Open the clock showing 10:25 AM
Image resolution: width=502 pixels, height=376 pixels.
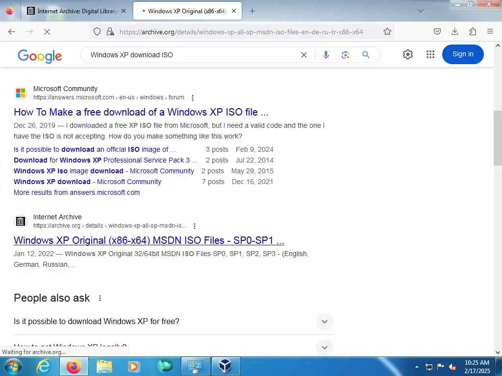click(477, 366)
